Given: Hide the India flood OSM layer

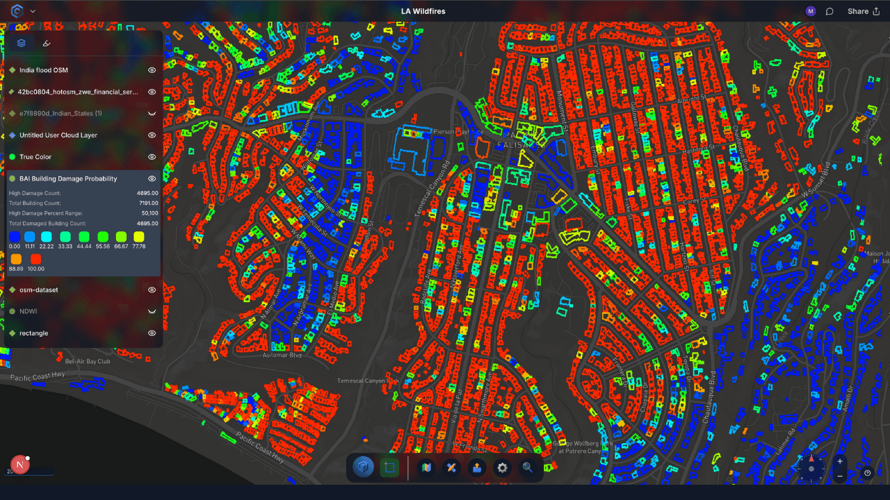Looking at the screenshot, I should pyautogui.click(x=152, y=70).
